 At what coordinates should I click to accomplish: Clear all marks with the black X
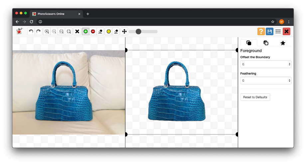point(77,31)
